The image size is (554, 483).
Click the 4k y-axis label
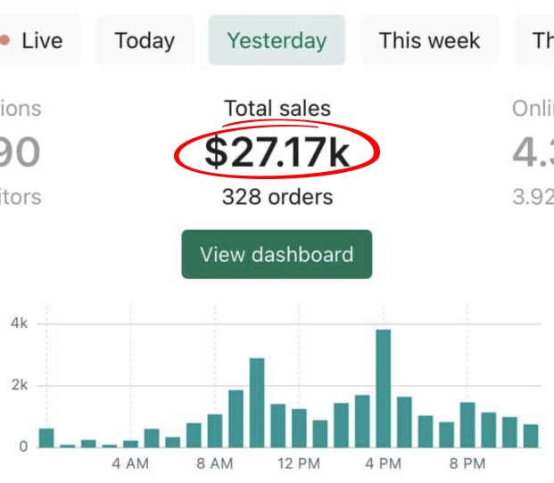click(19, 323)
